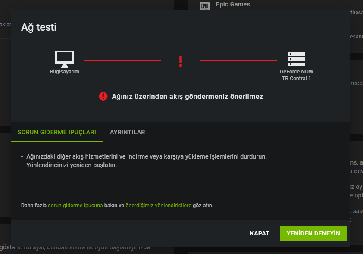This screenshot has width=363, height=254.
Task: Click the 'GeForce NOW TR Central 1' label
Action: tap(296, 75)
